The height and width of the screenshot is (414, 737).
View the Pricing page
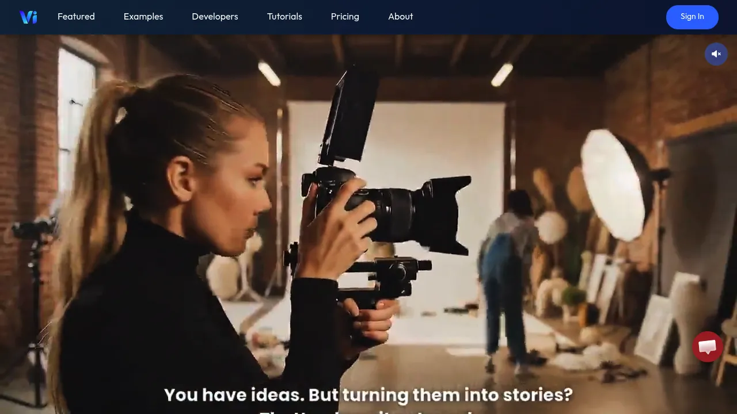(x=345, y=17)
